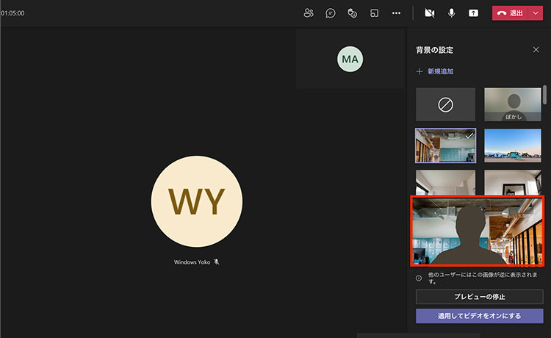Choose the ぼかし blur background
This screenshot has width=551, height=338.
(x=513, y=104)
